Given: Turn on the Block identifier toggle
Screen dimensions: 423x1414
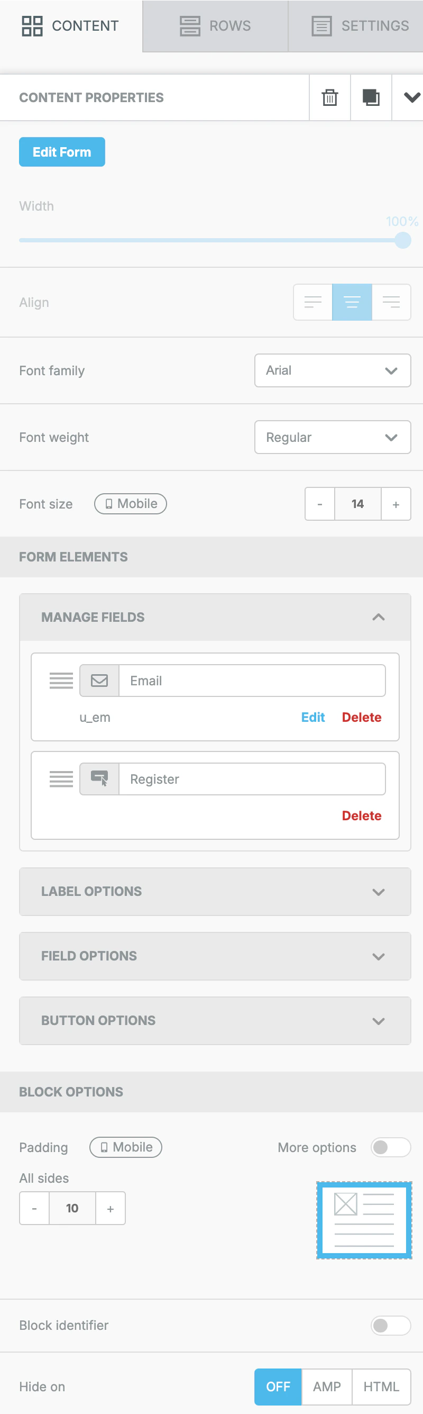Looking at the screenshot, I should point(390,1325).
